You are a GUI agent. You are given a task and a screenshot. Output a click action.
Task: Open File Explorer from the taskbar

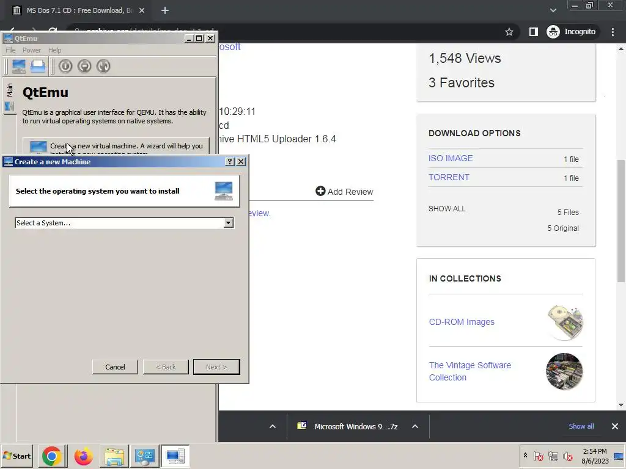[x=114, y=456]
